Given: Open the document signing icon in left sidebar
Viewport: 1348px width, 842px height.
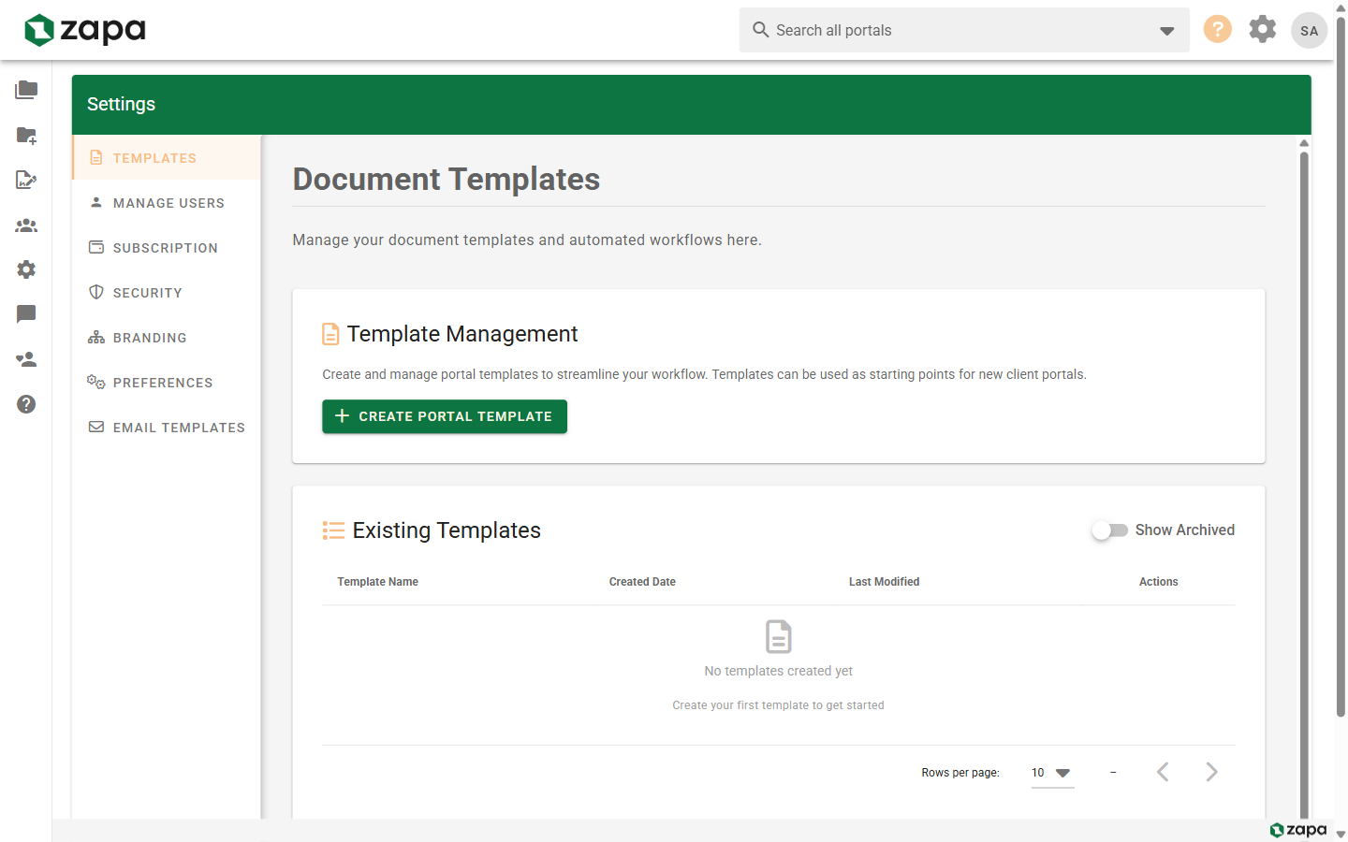Looking at the screenshot, I should click(26, 180).
